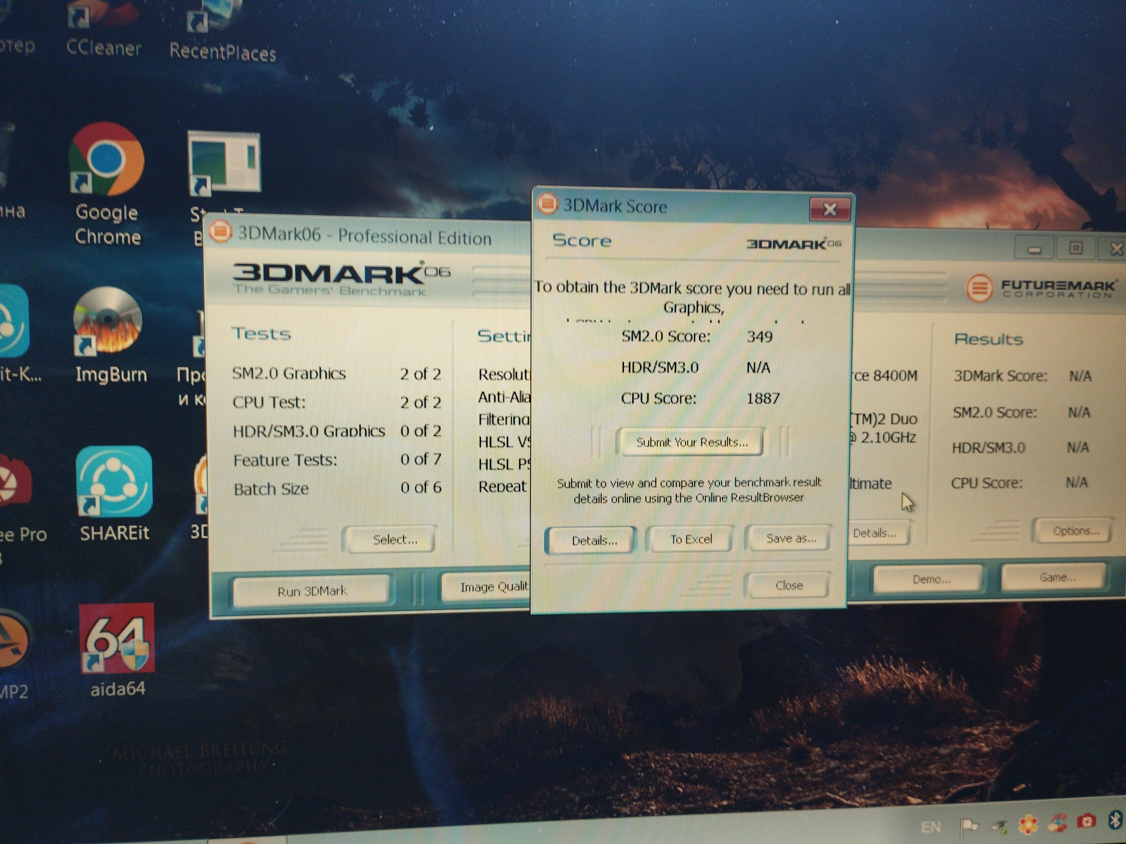Click the HDR/SM3.0 N/A value in dialog
This screenshot has height=844, width=1126.
pyautogui.click(x=758, y=367)
